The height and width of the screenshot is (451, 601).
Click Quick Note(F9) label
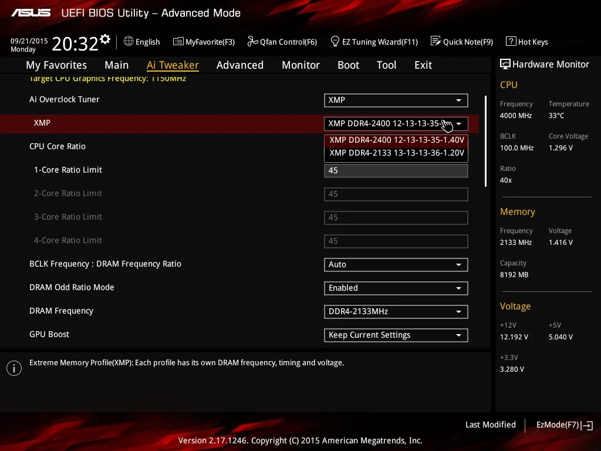click(x=468, y=42)
